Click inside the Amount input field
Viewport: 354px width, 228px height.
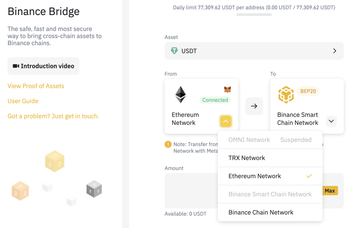pyautogui.click(x=190, y=191)
